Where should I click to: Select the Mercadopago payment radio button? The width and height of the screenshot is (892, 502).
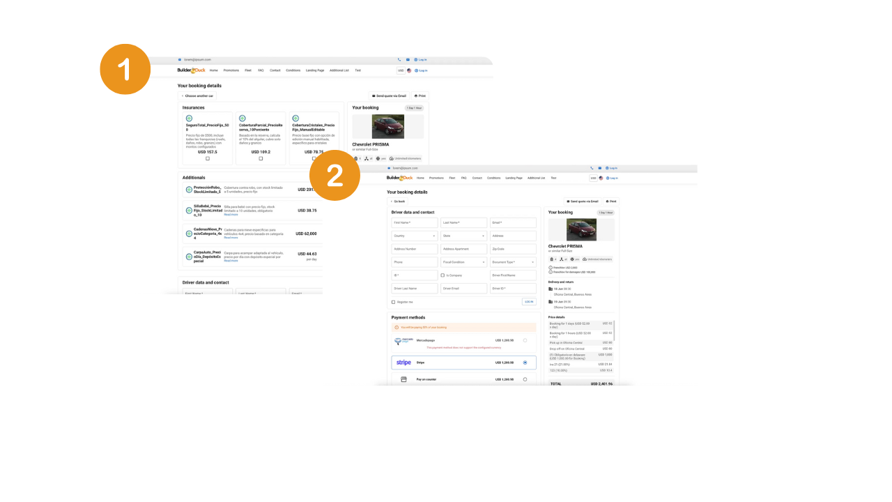525,340
